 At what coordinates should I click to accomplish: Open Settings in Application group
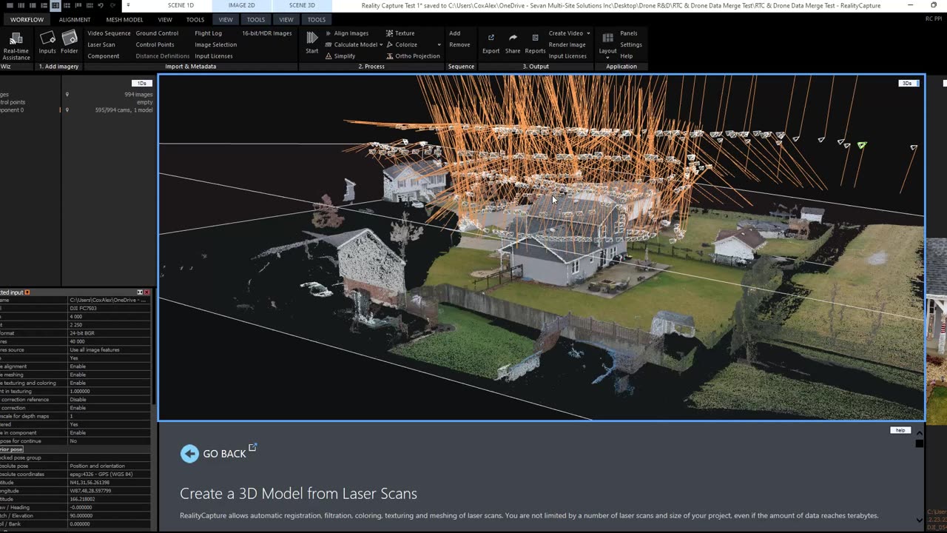tap(631, 44)
